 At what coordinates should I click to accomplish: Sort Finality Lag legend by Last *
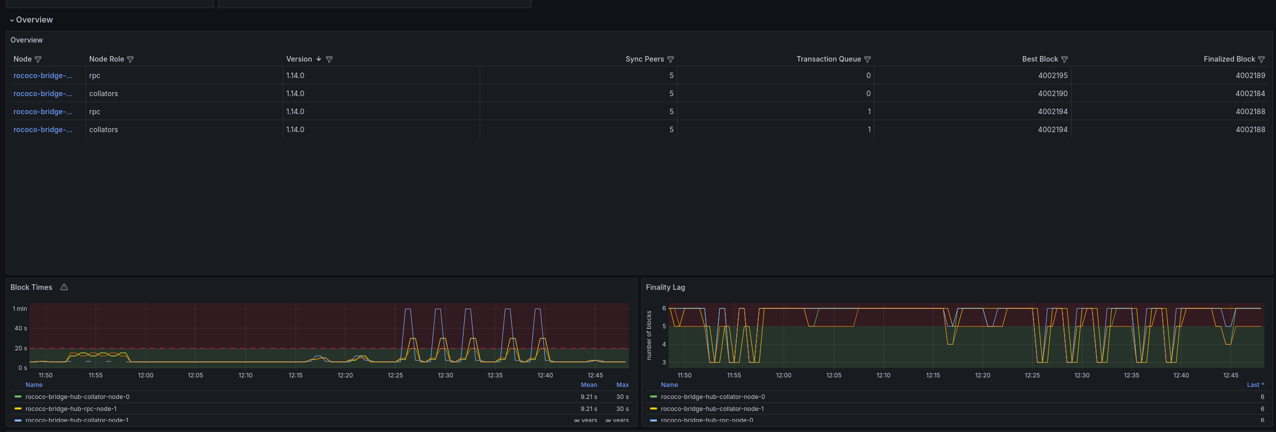coord(1255,385)
